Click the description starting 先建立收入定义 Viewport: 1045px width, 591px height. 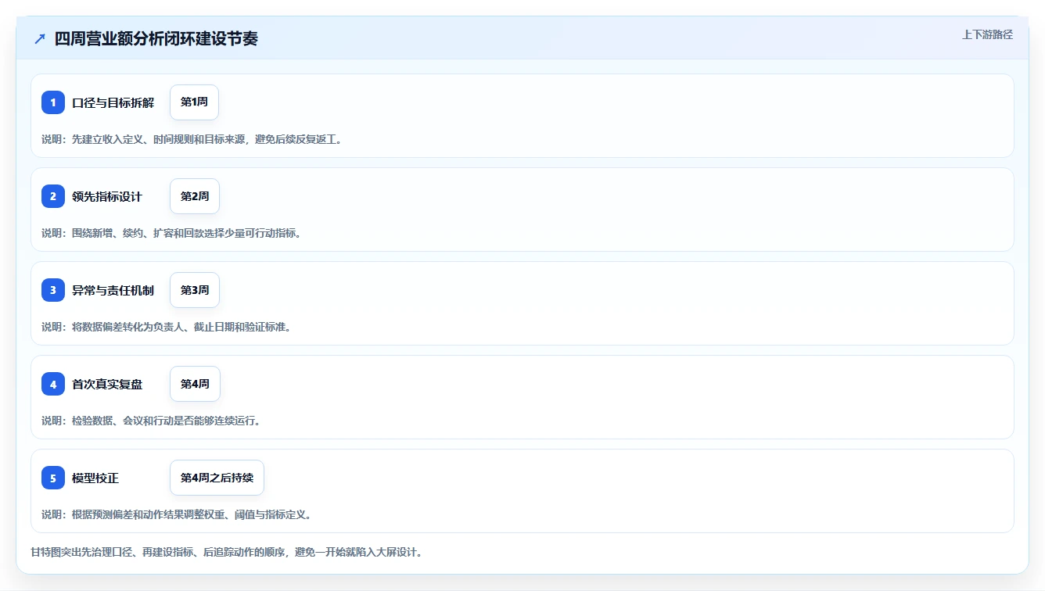pyautogui.click(x=192, y=139)
